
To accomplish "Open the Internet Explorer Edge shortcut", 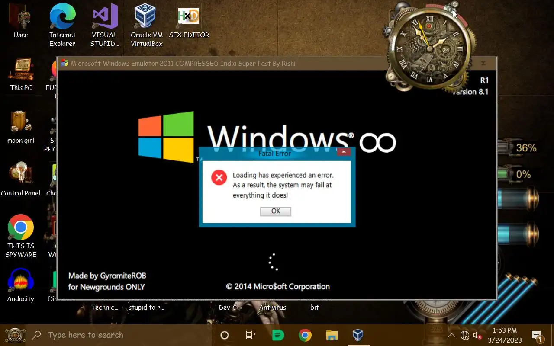I will [x=62, y=25].
